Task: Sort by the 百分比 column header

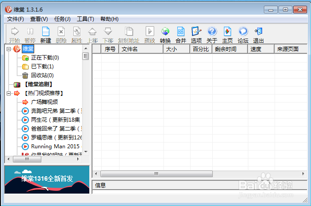Action: pos(201,49)
